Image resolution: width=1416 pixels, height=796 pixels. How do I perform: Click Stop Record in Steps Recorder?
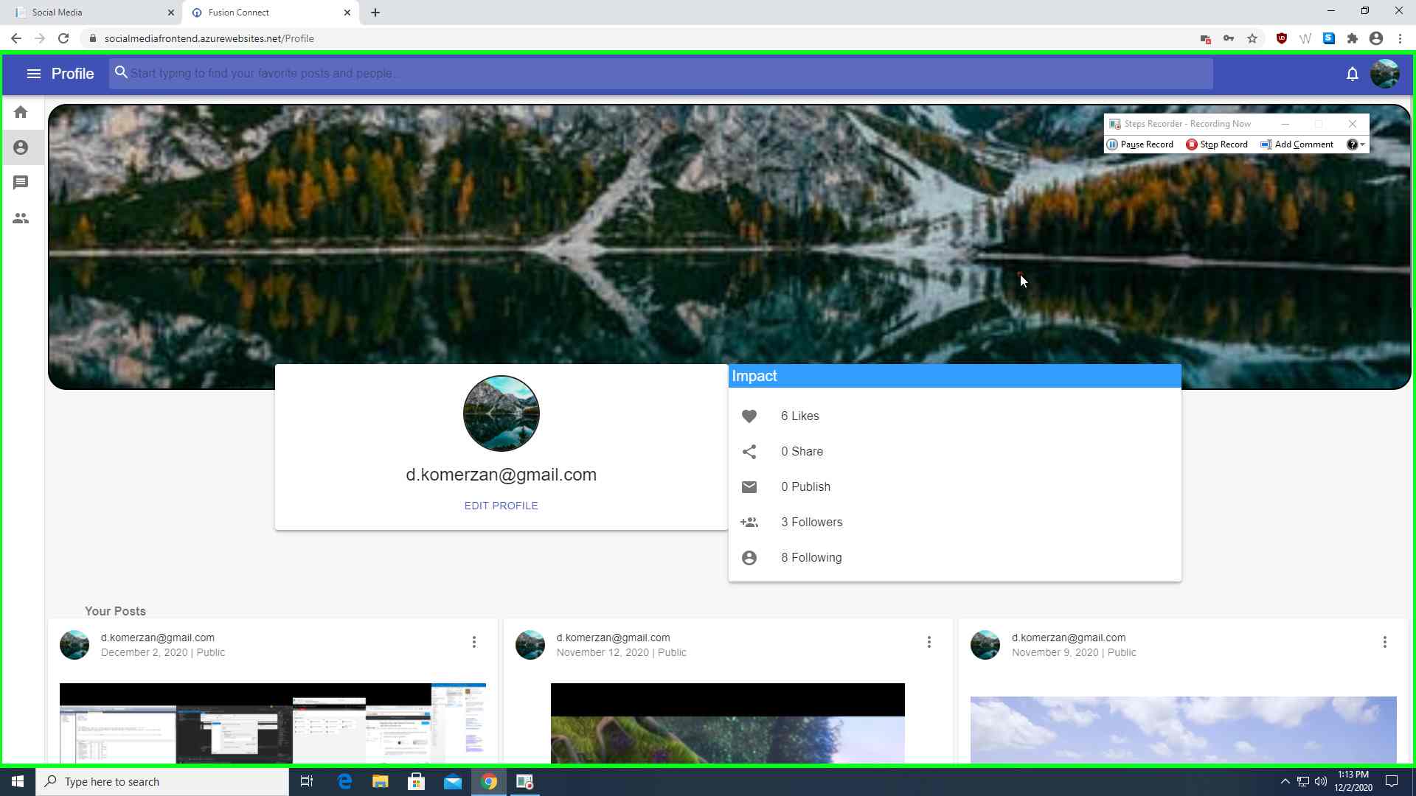[x=1217, y=144]
